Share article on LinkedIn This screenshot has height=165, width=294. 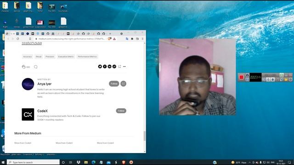109,66
